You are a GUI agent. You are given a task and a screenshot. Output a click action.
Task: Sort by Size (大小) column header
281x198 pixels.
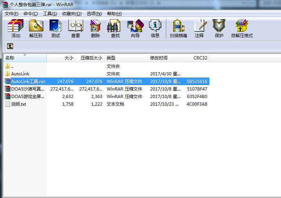[x=61, y=58]
